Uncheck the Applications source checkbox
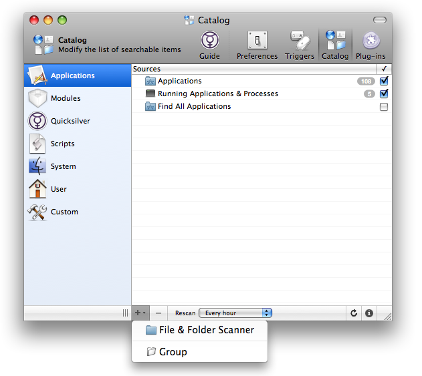 coord(384,81)
